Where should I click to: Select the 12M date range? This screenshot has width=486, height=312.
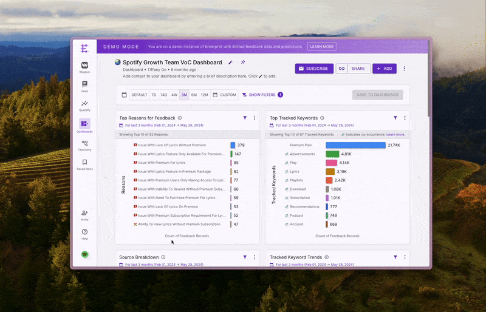click(x=205, y=95)
